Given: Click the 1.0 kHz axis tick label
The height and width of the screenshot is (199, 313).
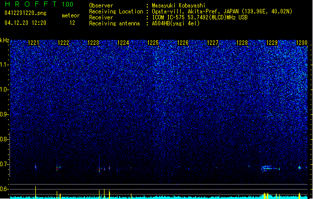Looking at the screenshot, I should (x=3, y=90).
